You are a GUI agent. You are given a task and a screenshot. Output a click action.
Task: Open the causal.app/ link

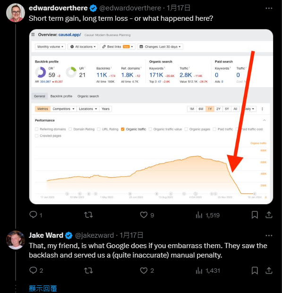pyautogui.click(x=69, y=34)
